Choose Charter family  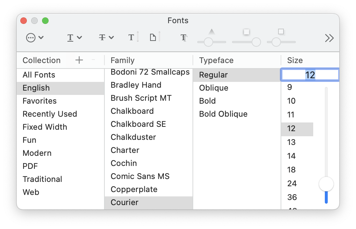[x=149, y=150]
